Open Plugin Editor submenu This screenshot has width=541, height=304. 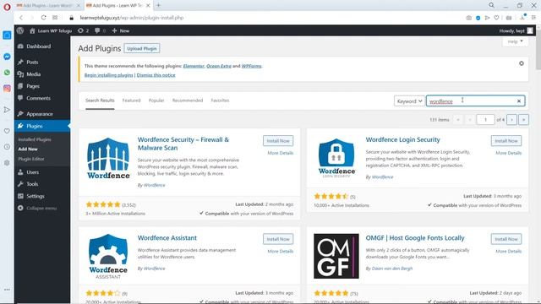click(x=31, y=159)
